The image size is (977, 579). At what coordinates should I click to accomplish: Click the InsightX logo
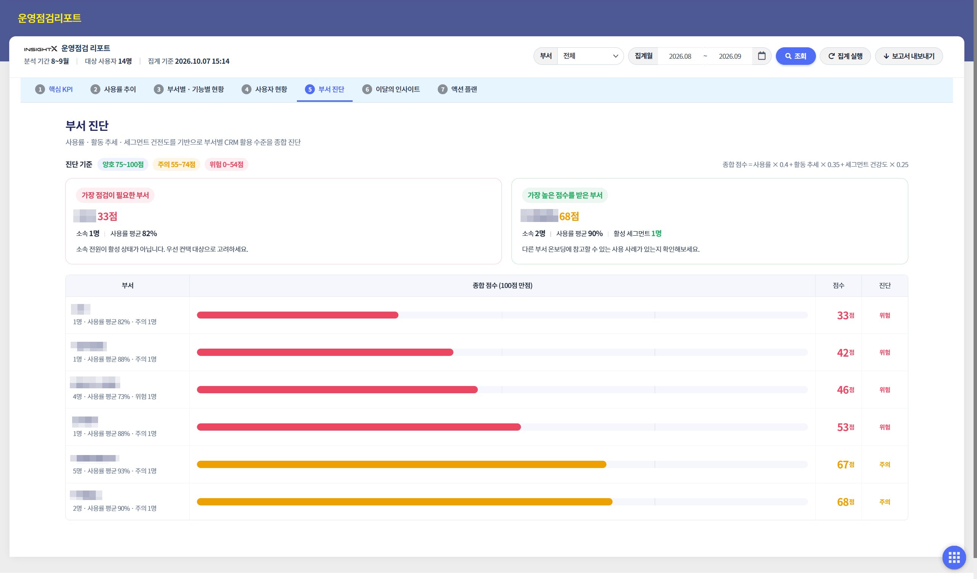40,49
